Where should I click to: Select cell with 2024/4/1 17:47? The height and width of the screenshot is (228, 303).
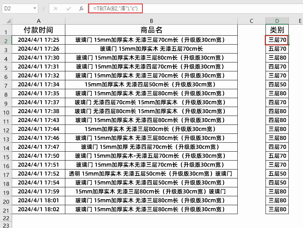click(39, 147)
